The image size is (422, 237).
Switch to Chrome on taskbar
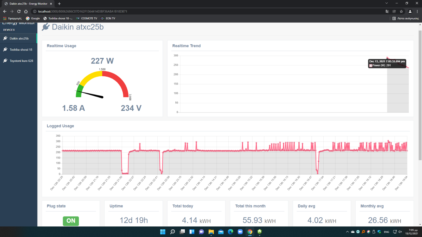point(250,232)
